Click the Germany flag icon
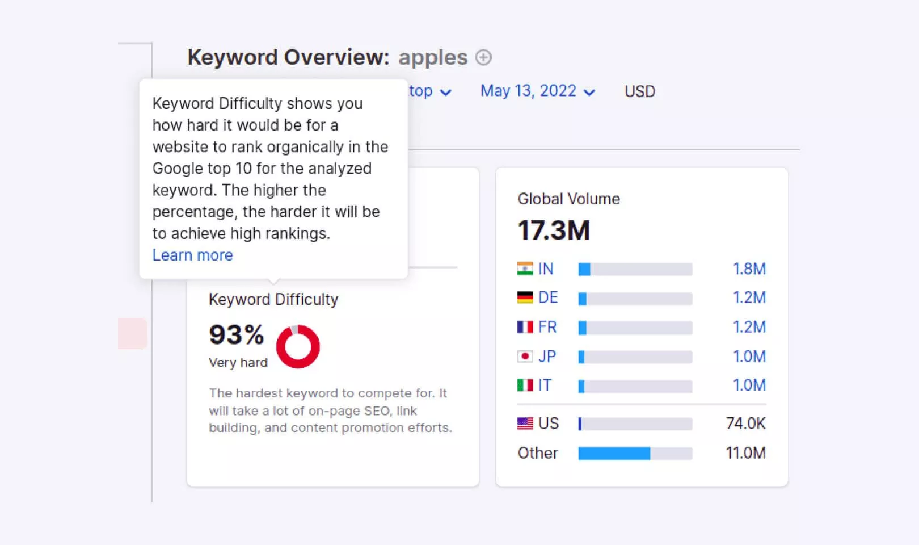This screenshot has width=919, height=545. pyautogui.click(x=525, y=297)
